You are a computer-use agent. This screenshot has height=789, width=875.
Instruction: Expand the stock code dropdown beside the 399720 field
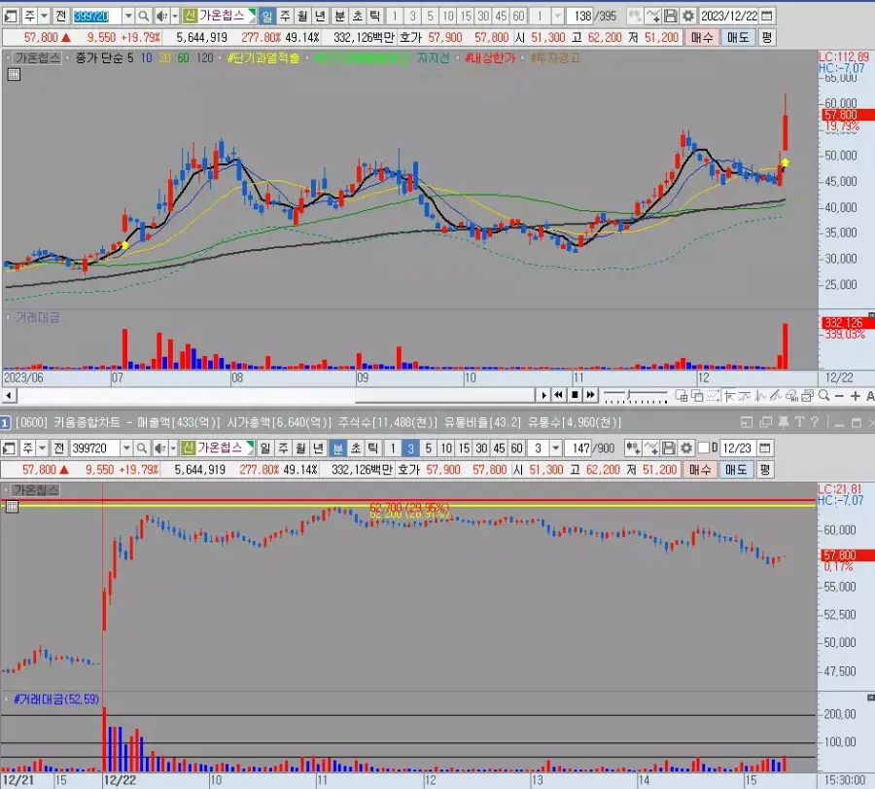(128, 16)
